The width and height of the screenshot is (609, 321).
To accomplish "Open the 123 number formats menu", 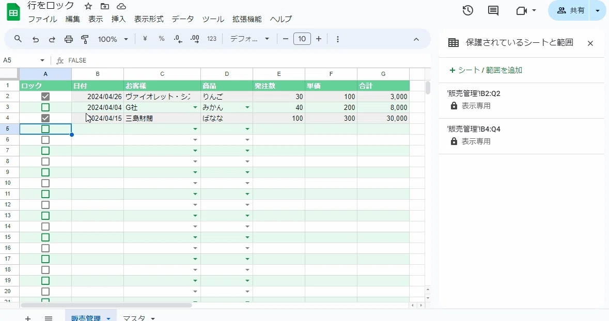I will pos(212,39).
